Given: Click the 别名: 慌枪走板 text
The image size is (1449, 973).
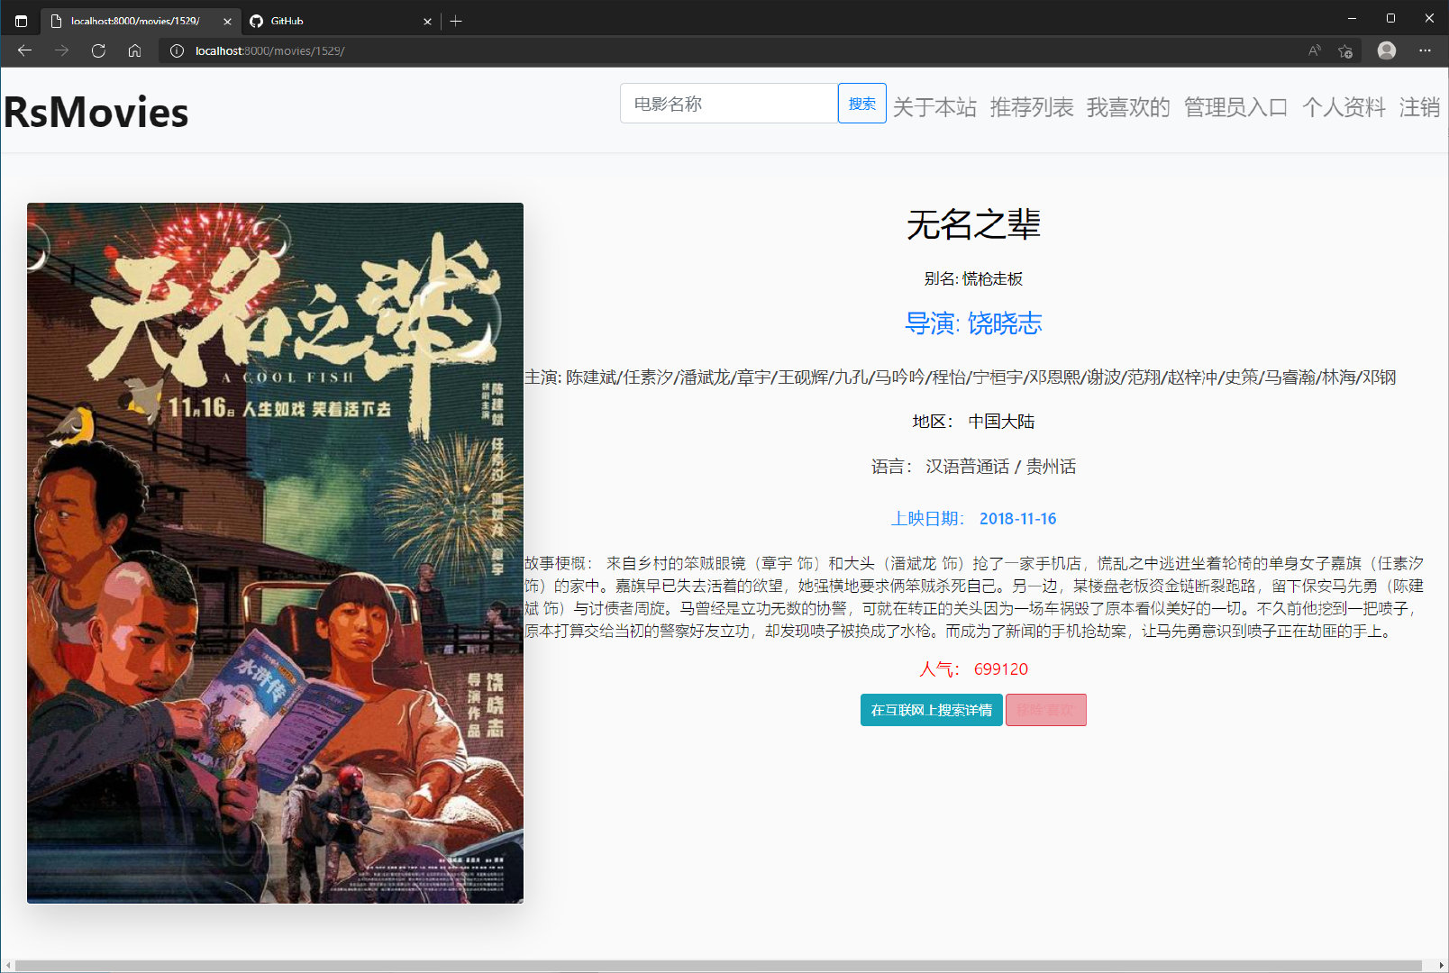Looking at the screenshot, I should pos(973,279).
